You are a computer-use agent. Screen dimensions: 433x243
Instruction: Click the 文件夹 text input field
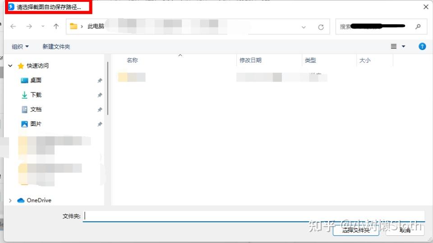point(253,216)
